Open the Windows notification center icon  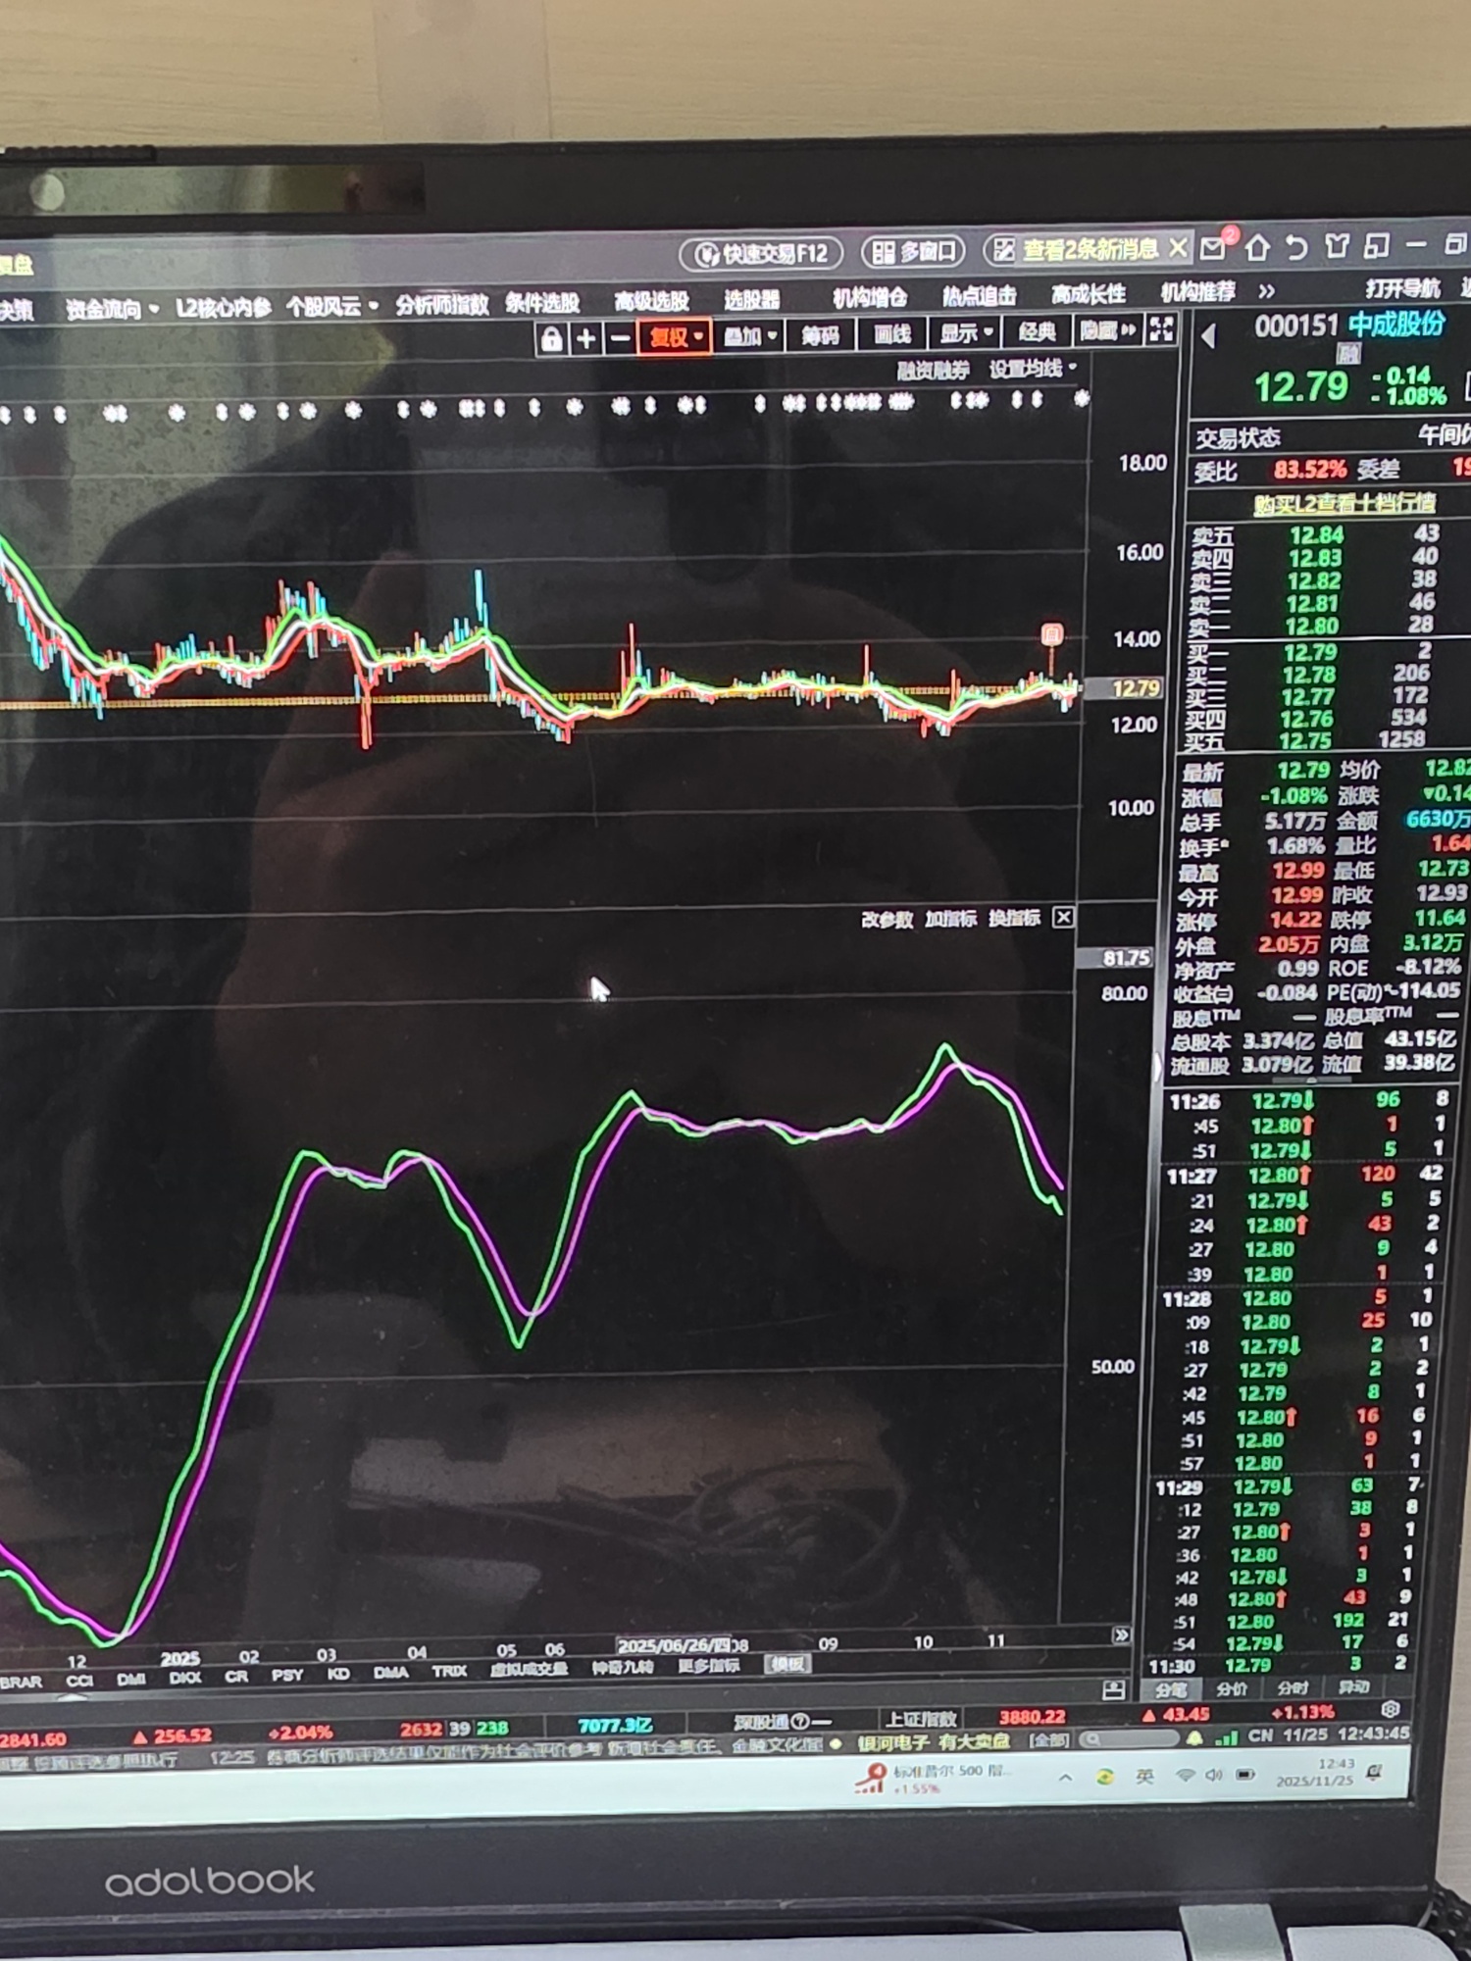click(1376, 1771)
